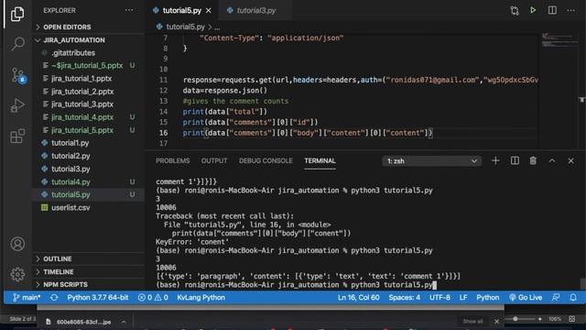Image resolution: width=586 pixels, height=330 pixels.
Task: Open PROBLEMS panel tab
Action: click(x=173, y=161)
